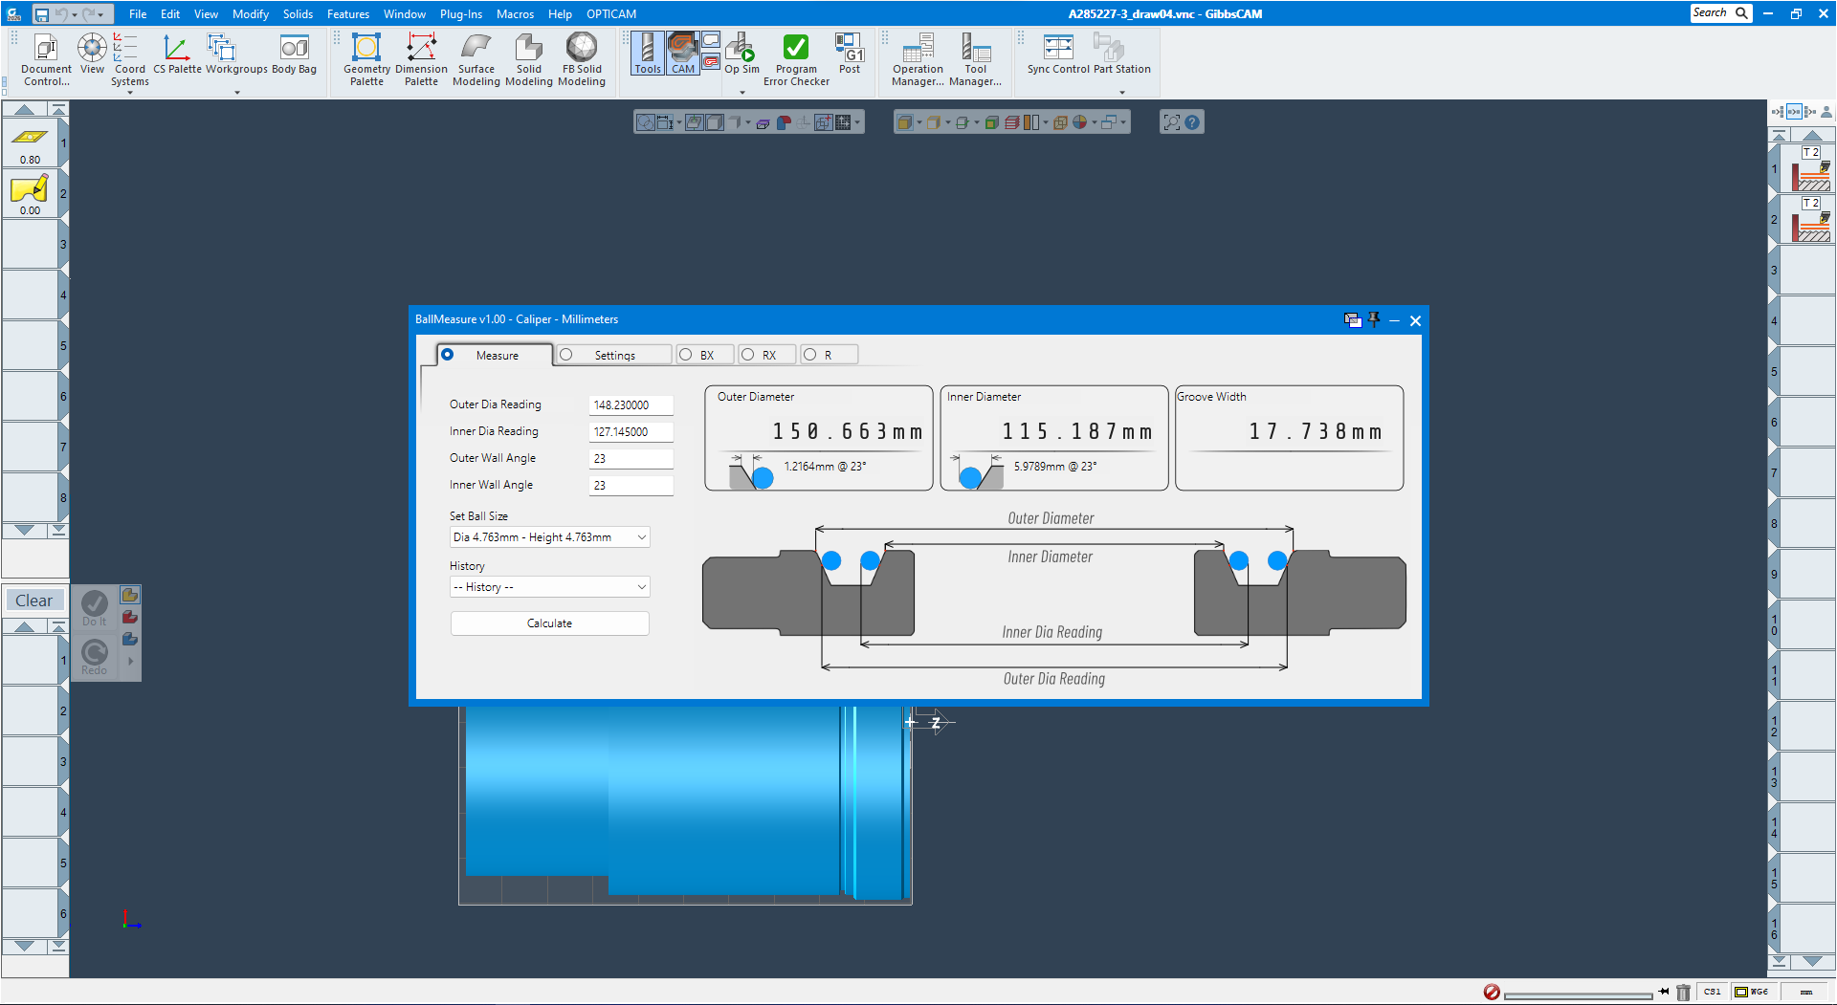Click the Clear button

(34, 600)
